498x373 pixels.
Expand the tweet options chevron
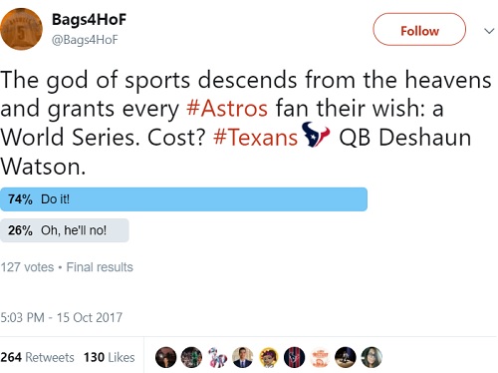point(489,31)
